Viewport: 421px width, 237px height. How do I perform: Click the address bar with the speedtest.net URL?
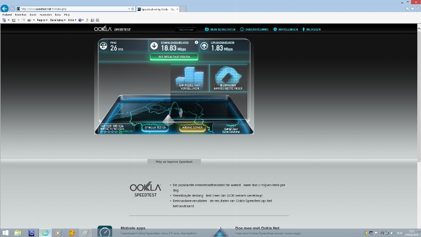pyautogui.click(x=73, y=9)
